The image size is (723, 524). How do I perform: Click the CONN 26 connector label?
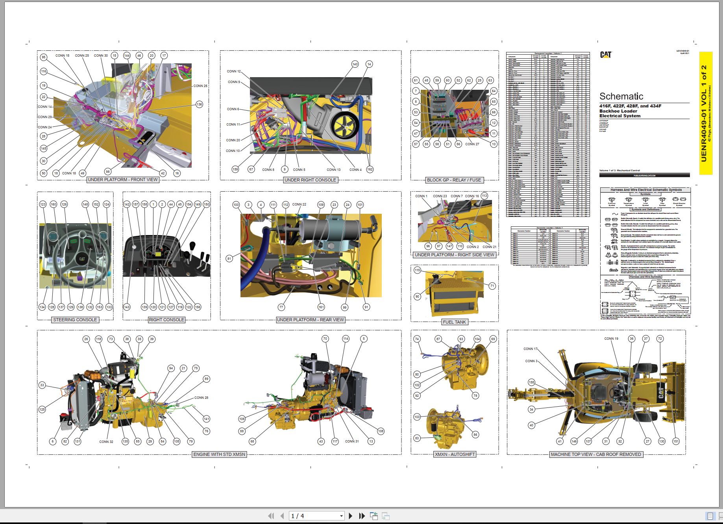[200, 86]
